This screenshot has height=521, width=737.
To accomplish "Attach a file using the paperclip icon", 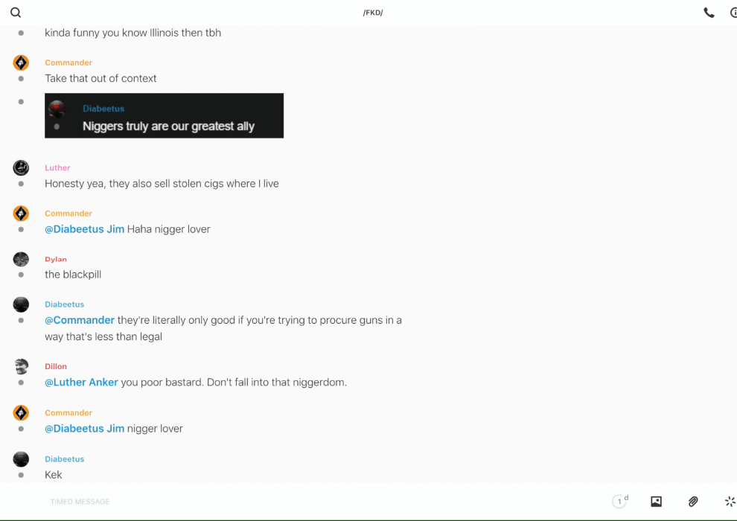I will [x=693, y=502].
